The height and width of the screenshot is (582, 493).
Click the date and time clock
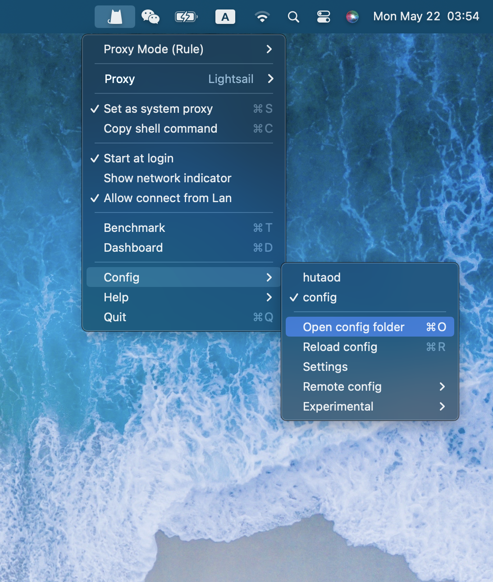click(x=426, y=17)
